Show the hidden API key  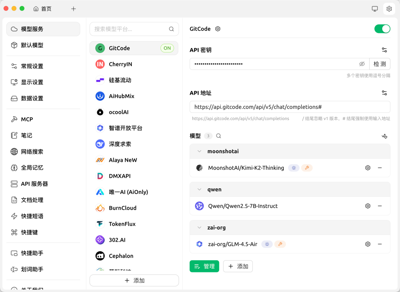tap(362, 64)
